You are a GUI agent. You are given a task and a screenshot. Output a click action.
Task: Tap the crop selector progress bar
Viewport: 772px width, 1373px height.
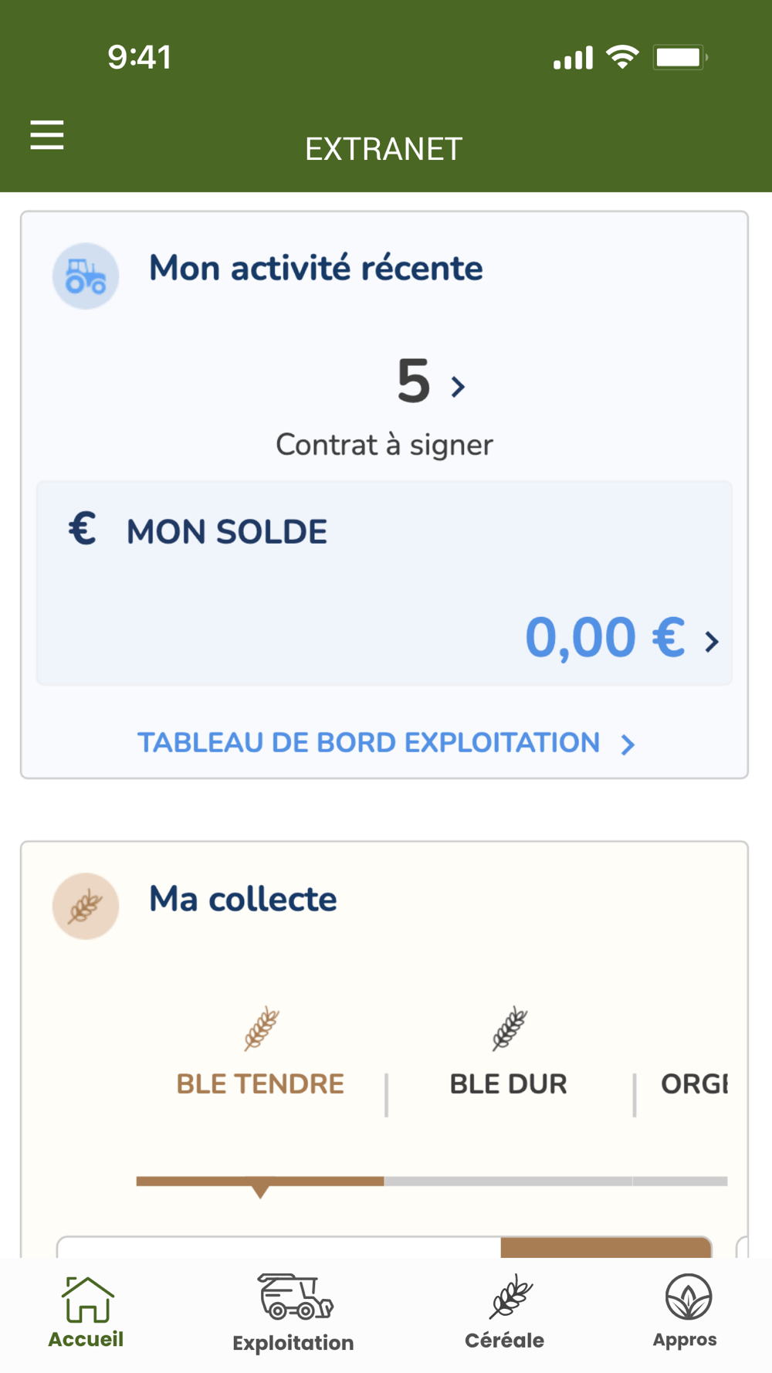431,1181
